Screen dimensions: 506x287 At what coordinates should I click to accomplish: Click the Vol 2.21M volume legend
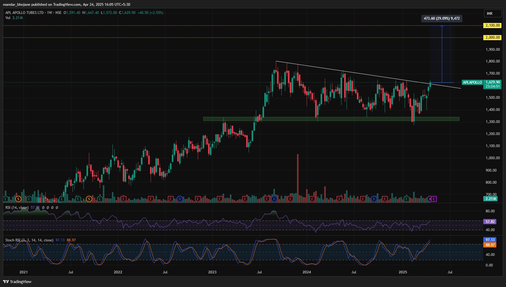(14, 18)
